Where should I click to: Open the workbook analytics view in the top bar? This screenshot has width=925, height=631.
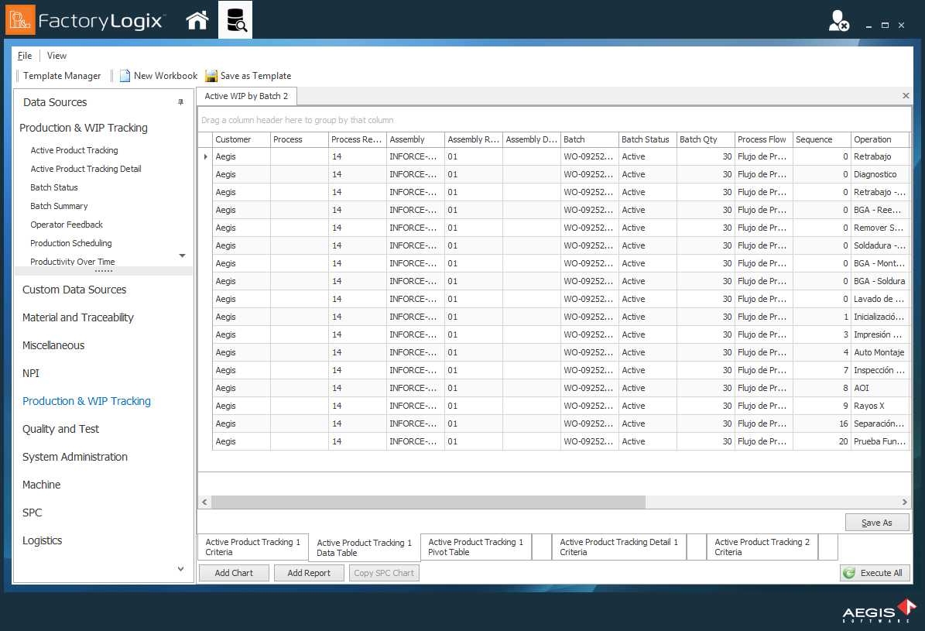(235, 21)
